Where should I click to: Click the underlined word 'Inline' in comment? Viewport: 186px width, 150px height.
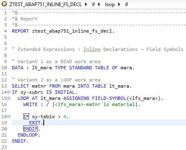click(x=92, y=49)
